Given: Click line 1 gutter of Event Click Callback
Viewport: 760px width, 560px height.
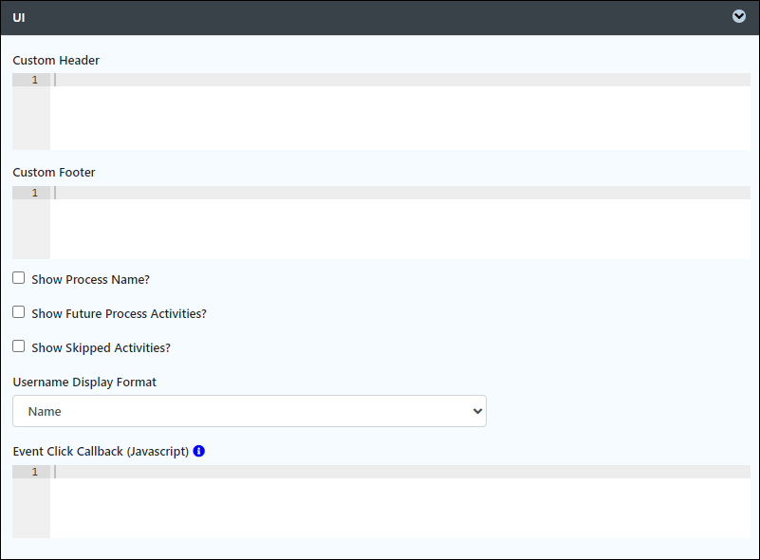Looking at the screenshot, I should [x=34, y=472].
